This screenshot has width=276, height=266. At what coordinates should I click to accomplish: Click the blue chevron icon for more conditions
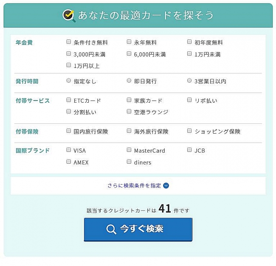(x=166, y=185)
